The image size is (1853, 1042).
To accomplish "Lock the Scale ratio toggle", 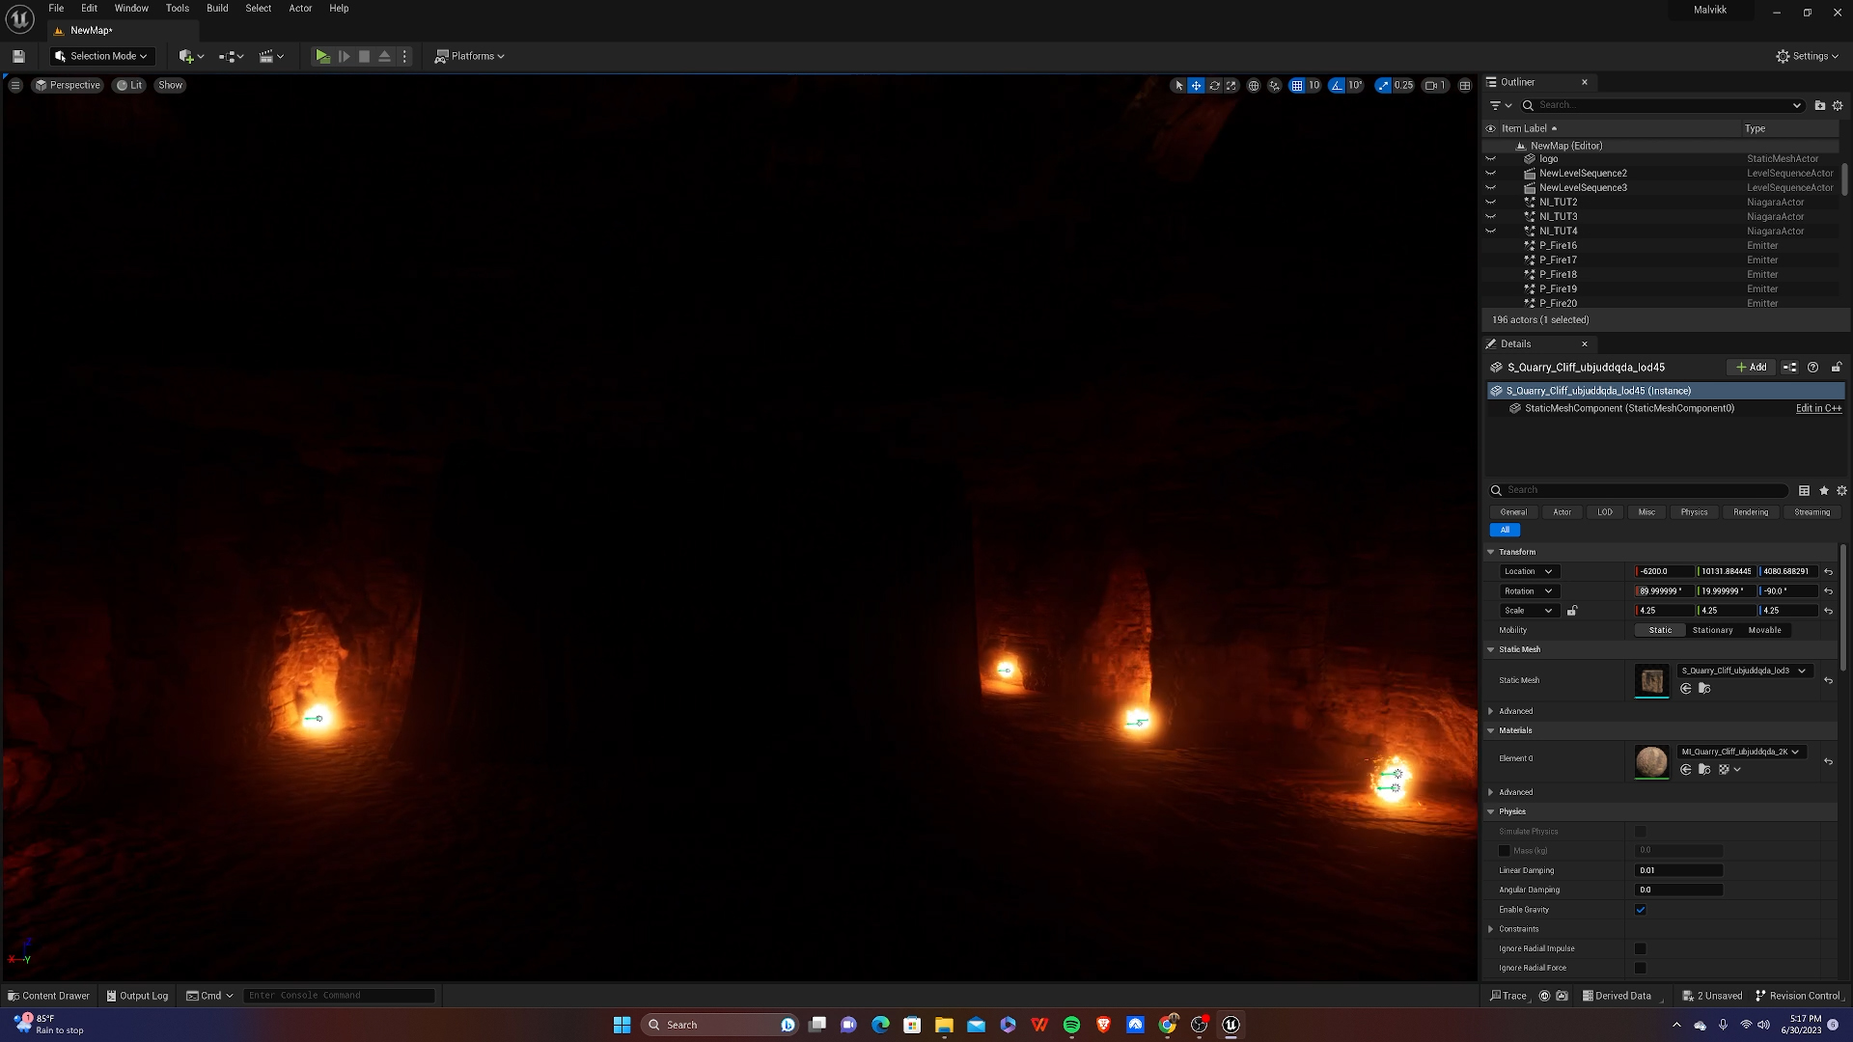I will [x=1572, y=611].
